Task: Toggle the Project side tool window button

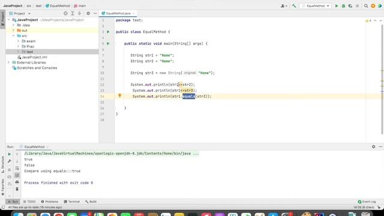Action: (2, 19)
